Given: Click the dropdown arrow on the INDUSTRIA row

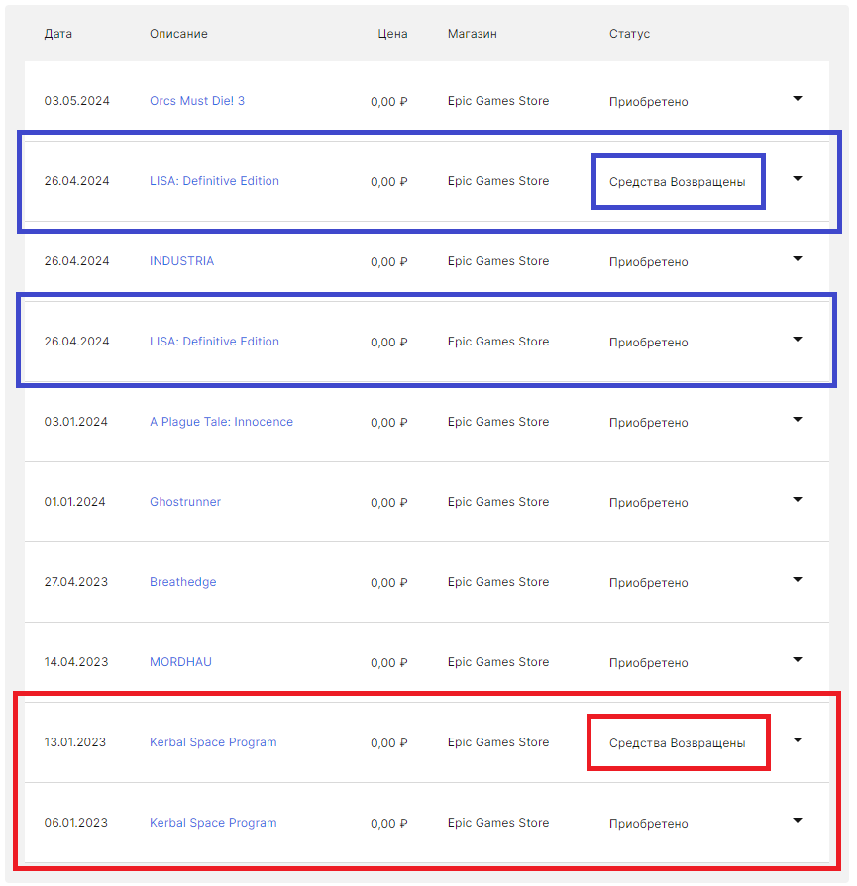Looking at the screenshot, I should tap(798, 259).
